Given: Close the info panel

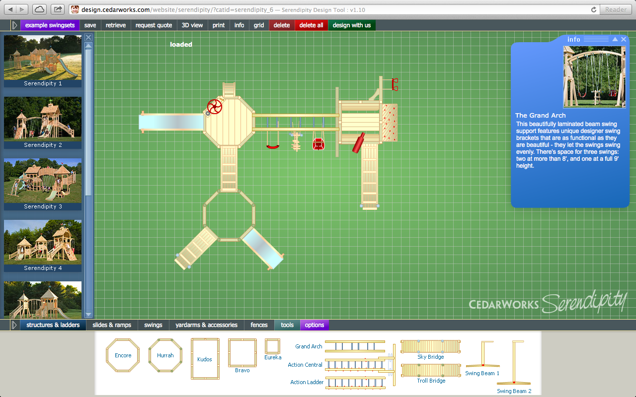Looking at the screenshot, I should (x=624, y=39).
